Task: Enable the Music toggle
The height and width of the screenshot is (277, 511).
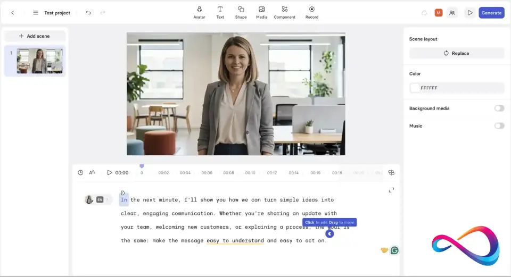Action: coord(499,126)
